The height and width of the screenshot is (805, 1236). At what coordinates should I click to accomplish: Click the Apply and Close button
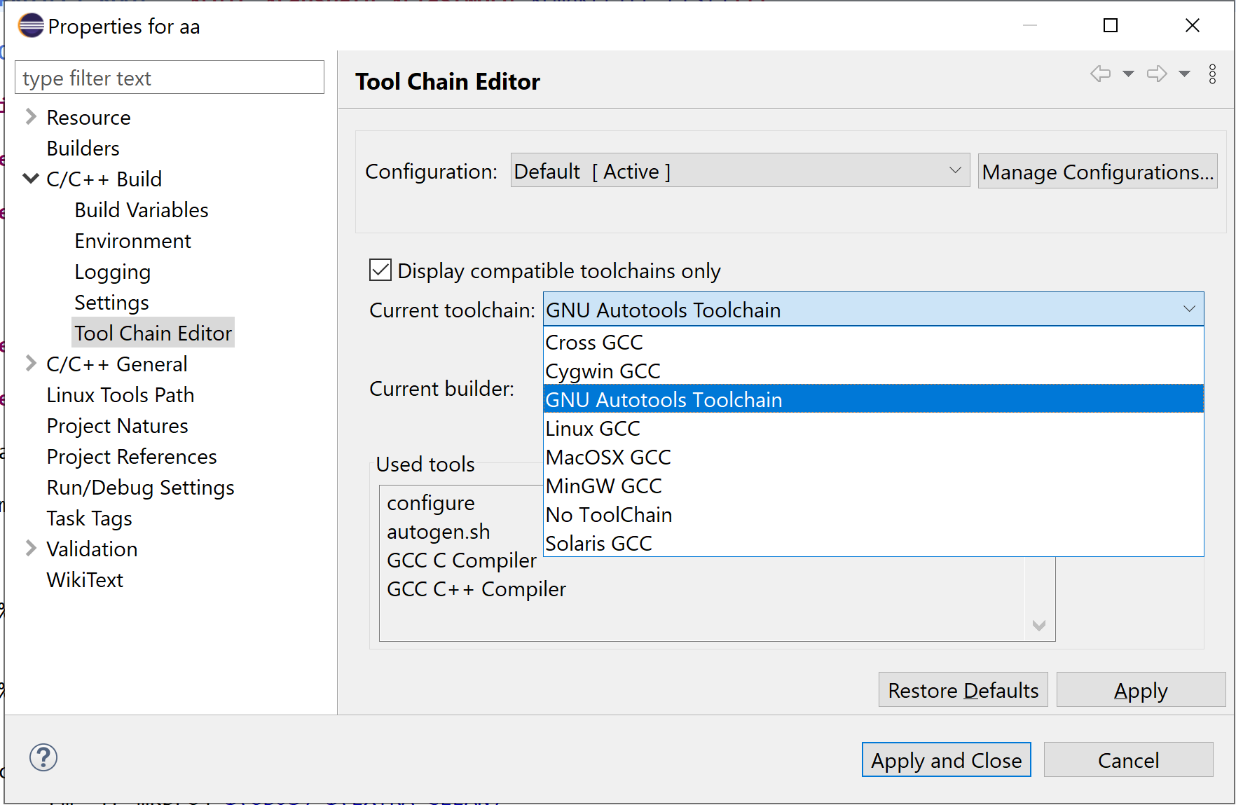tap(946, 760)
